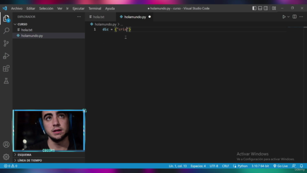Viewport: 307px width, 173px height.
Task: Open the Testing flask icon
Action: click(x=6, y=81)
